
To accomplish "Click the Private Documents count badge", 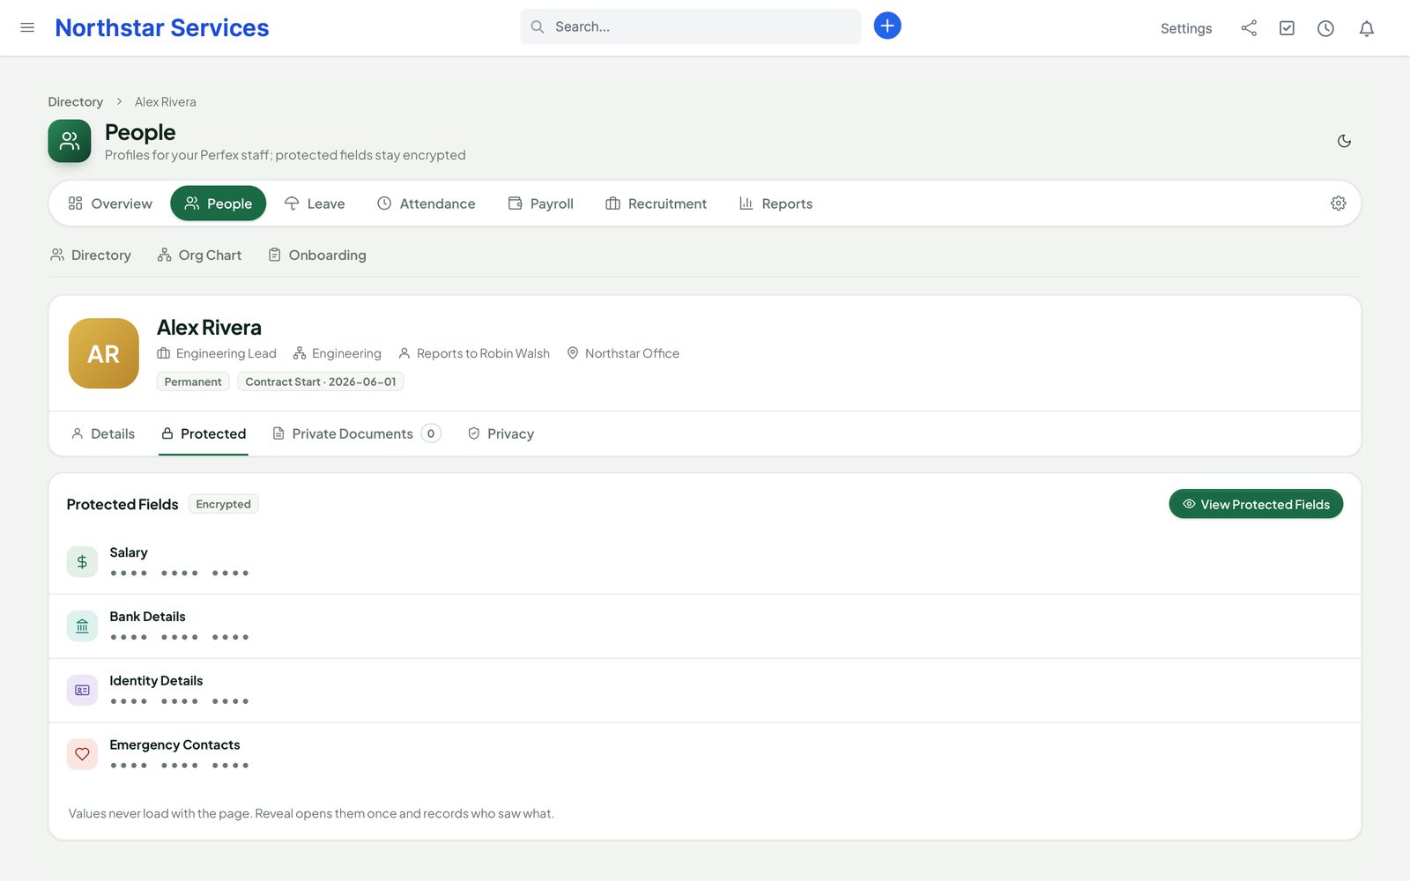I will pyautogui.click(x=431, y=433).
